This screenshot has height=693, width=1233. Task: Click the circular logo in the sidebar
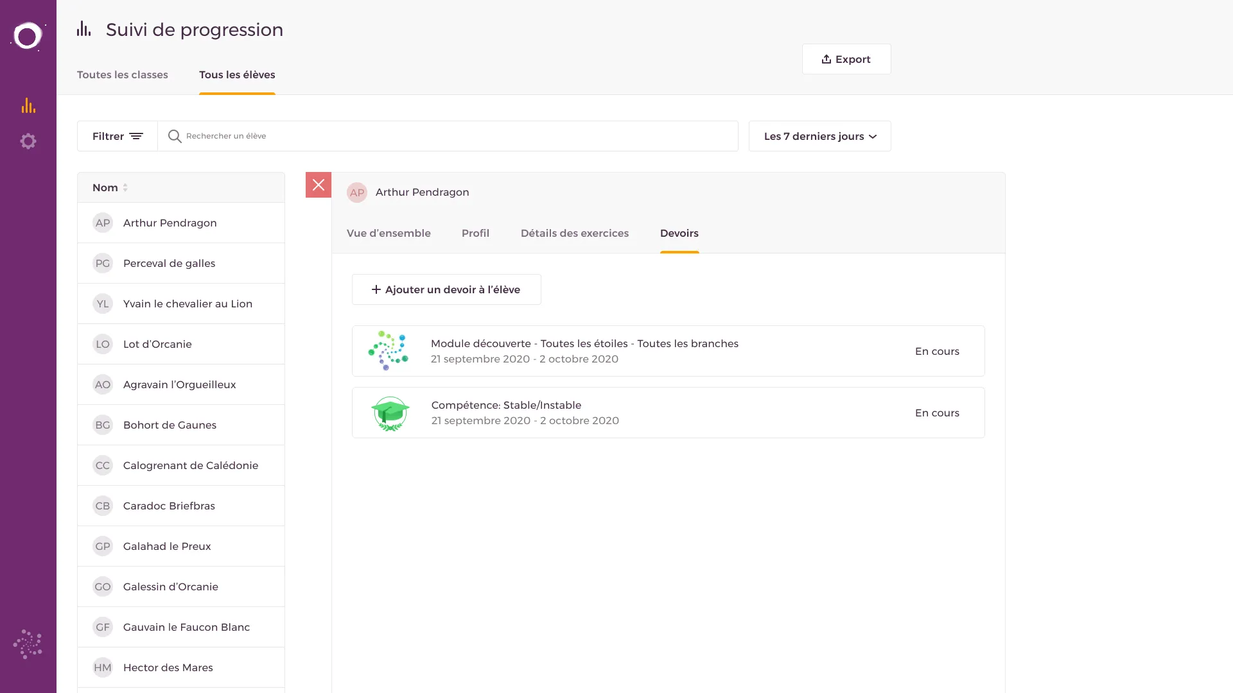pos(28,36)
